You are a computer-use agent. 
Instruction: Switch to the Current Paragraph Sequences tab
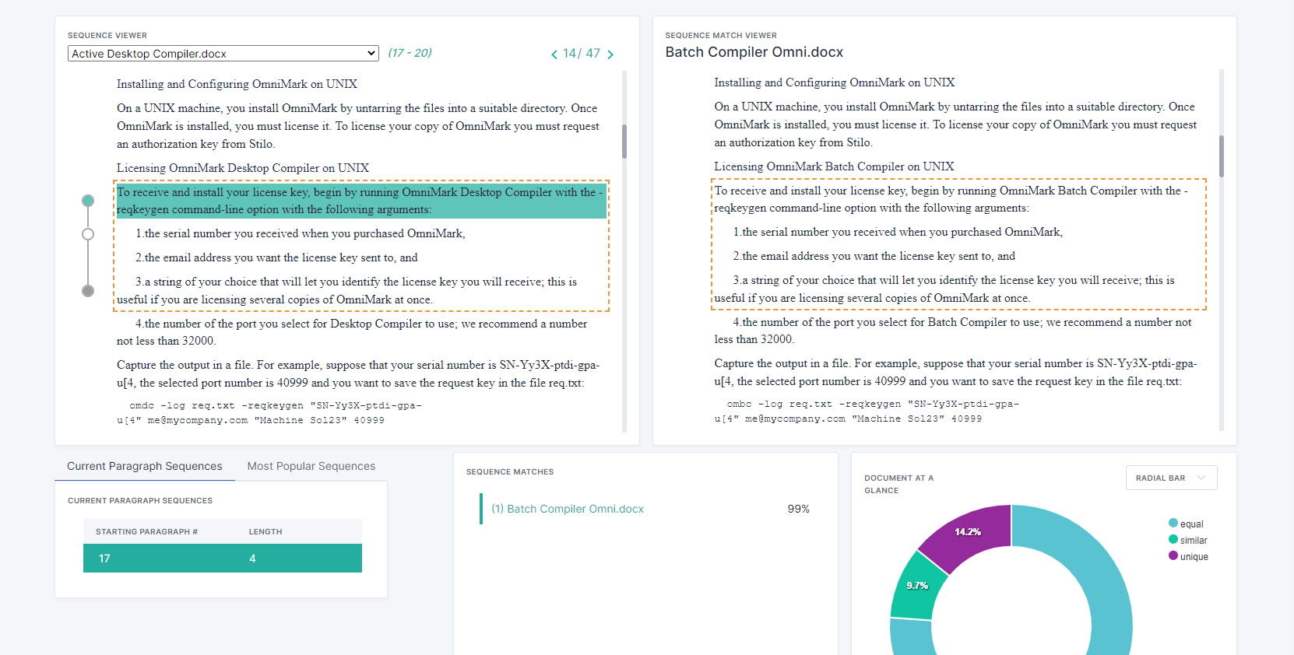[145, 466]
